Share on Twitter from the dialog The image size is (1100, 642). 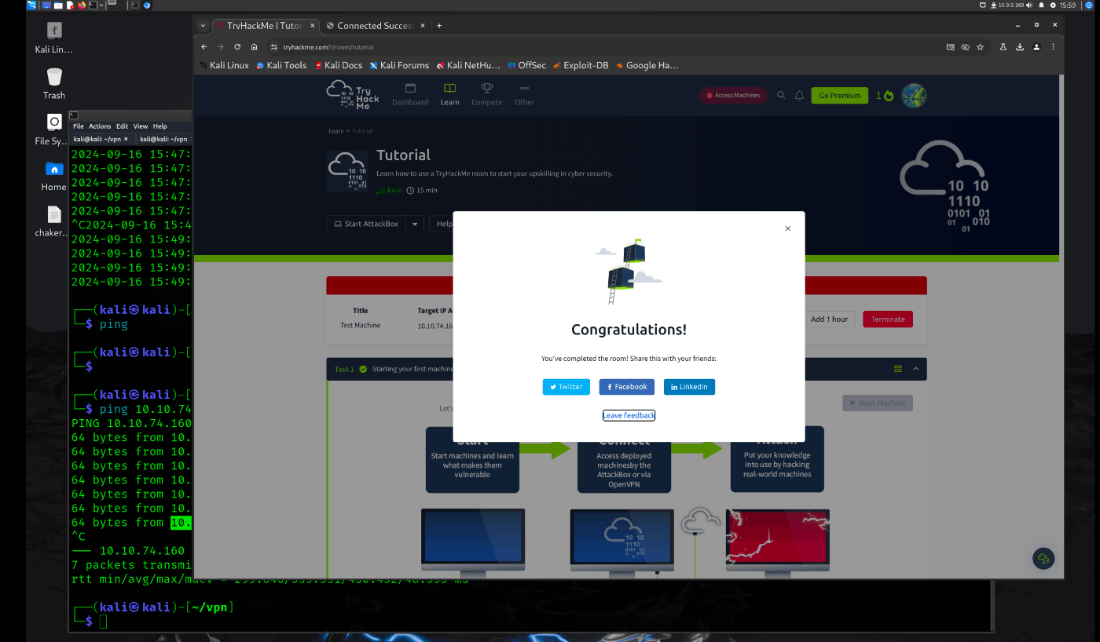566,387
